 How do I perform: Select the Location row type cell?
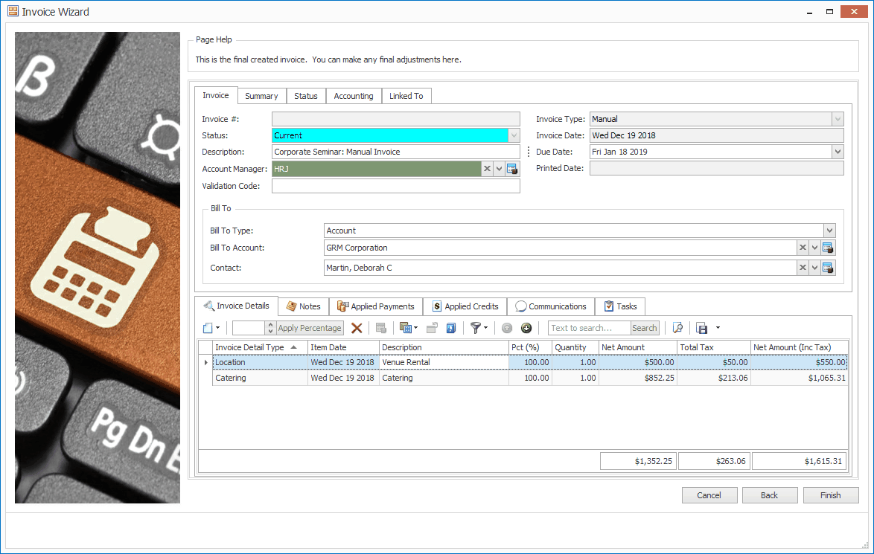click(x=261, y=362)
